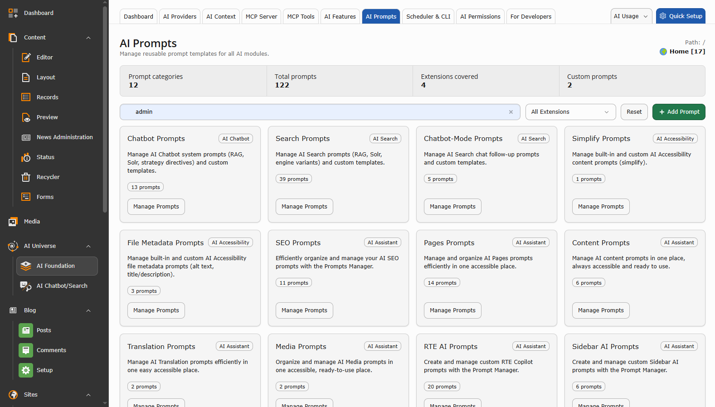Image resolution: width=715 pixels, height=407 pixels.
Task: Open the blog Setup gear icon
Action: [x=26, y=370]
